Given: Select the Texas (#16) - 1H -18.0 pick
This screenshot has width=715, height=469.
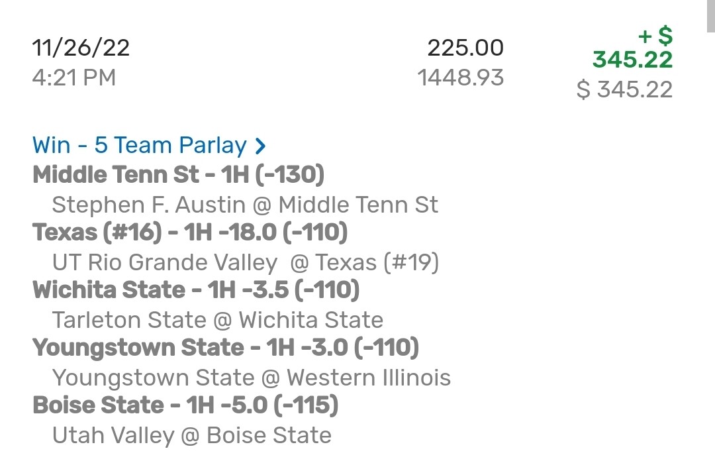Looking at the screenshot, I should (x=190, y=233).
